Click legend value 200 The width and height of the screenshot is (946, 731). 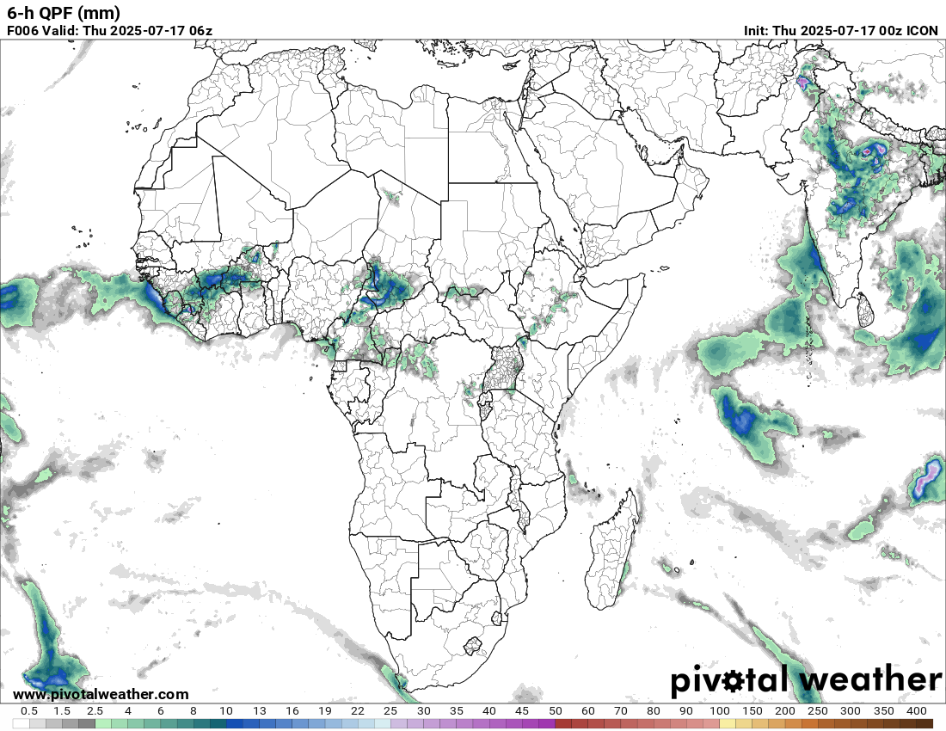(785, 711)
